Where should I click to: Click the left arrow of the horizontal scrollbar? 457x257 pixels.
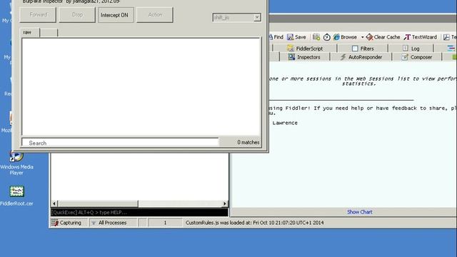[54, 203]
